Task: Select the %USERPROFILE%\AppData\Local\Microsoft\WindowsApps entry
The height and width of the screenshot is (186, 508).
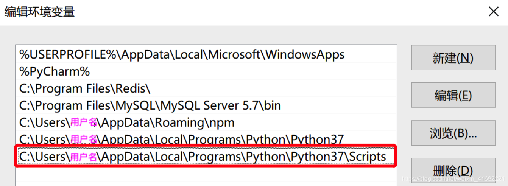Action: [x=206, y=55]
